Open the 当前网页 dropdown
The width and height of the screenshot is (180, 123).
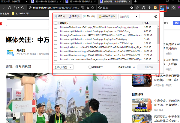[129, 16]
